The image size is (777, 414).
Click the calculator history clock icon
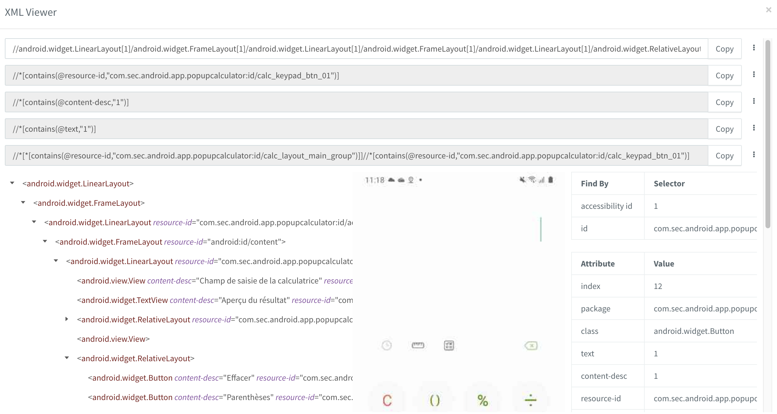387,345
